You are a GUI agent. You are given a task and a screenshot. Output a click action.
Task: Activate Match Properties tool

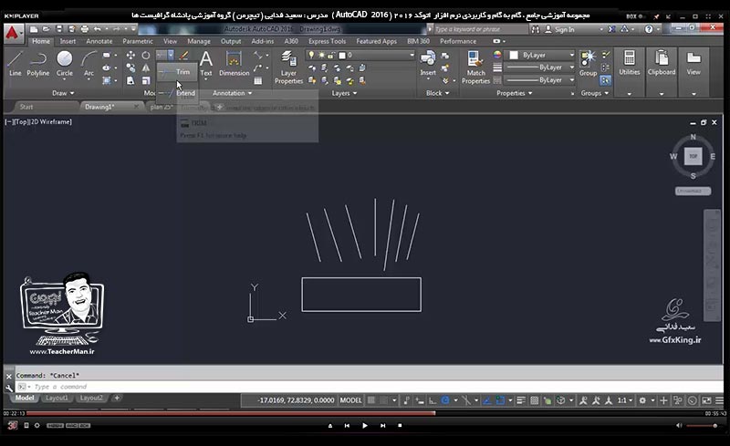475,67
